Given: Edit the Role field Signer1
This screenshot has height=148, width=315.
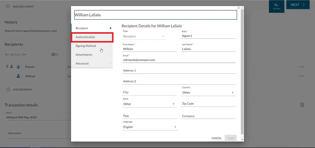Looking at the screenshot, I should point(208,36).
